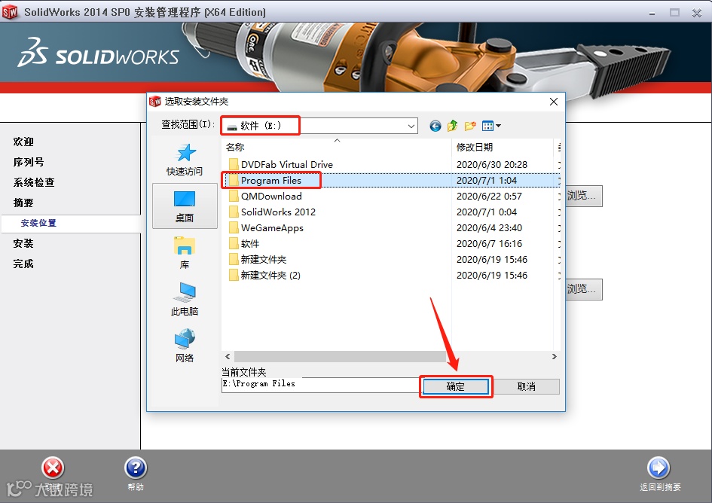712x503 pixels.
Task: Click the lower 浏览... button in installer
Action: point(584,289)
